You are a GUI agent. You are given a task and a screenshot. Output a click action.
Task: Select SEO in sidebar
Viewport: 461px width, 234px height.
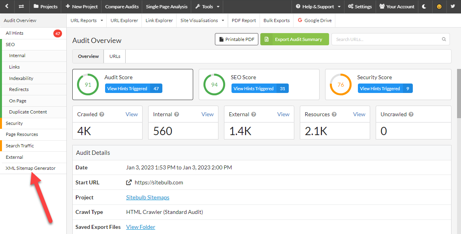[x=34, y=45]
